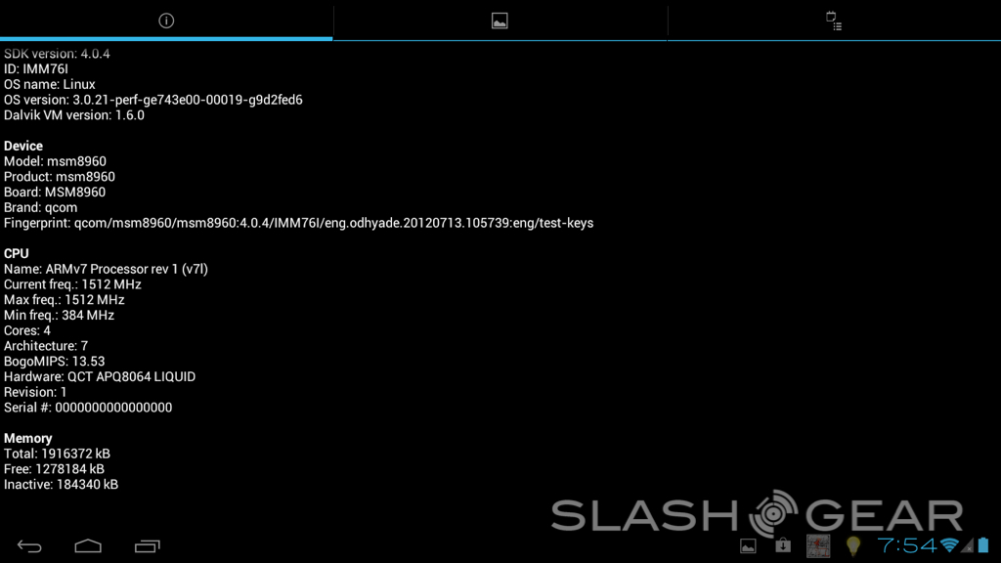
Task: Tap the yellow lightbulb notification icon
Action: pos(852,545)
